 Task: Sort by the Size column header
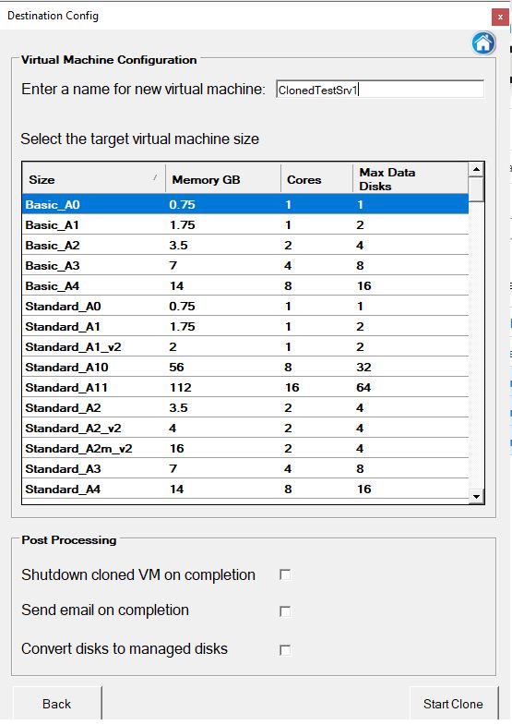coord(94,179)
